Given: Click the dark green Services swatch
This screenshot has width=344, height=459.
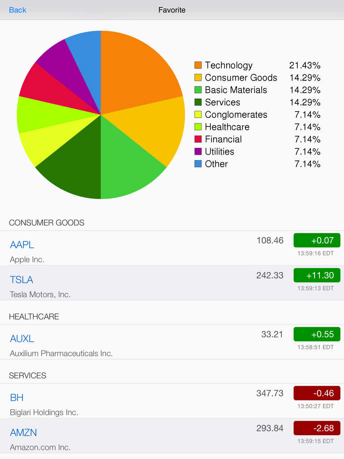Looking at the screenshot, I should [x=198, y=102].
